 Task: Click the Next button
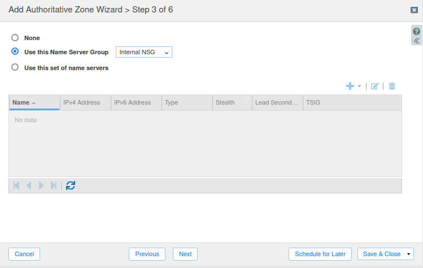pos(185,254)
